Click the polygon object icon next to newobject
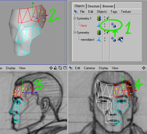147x134 pixels. pyautogui.click(x=99, y=40)
